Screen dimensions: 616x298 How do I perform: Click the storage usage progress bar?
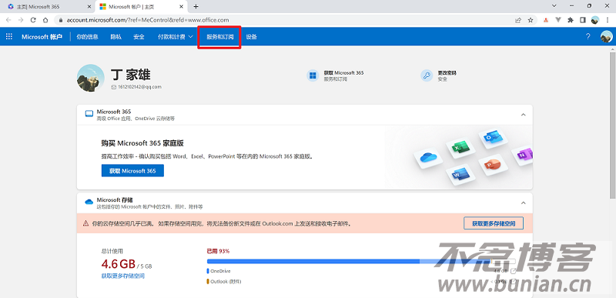point(361,261)
